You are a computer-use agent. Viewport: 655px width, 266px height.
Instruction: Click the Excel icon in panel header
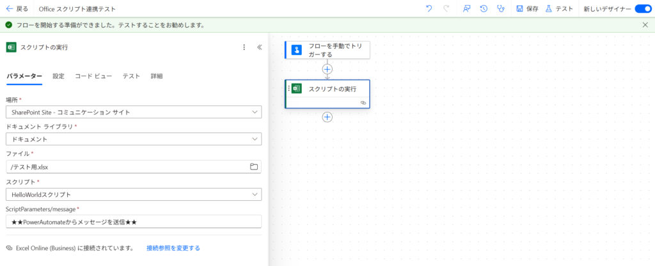(11, 47)
